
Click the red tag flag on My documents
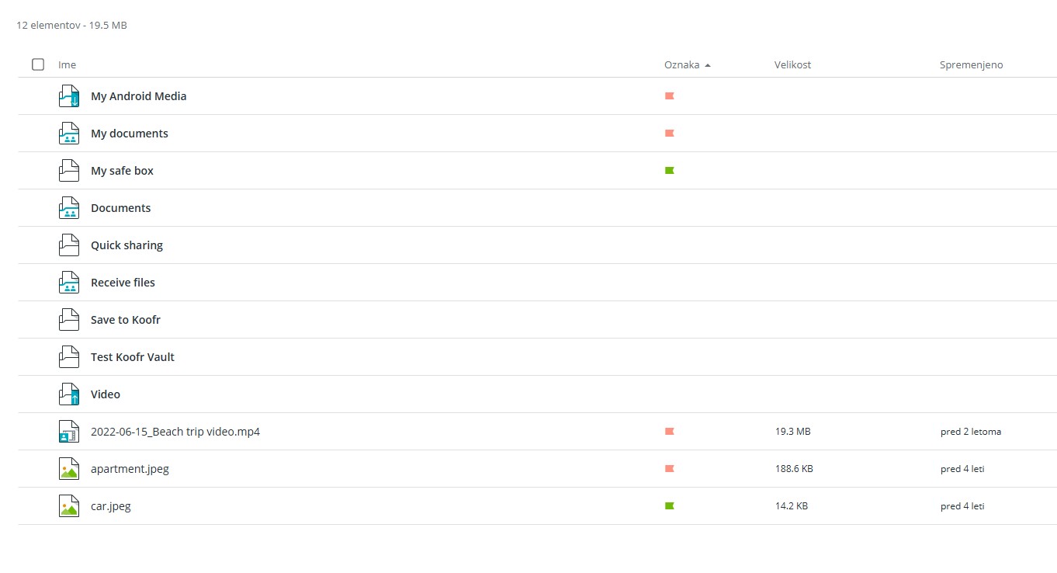click(x=670, y=134)
